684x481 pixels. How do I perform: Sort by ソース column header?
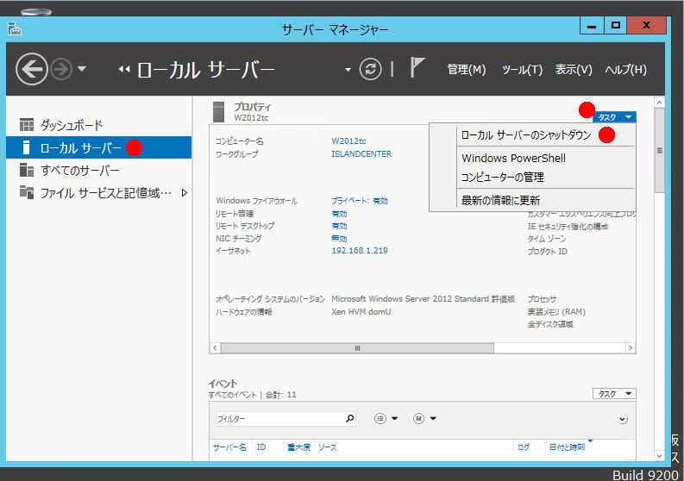click(327, 447)
